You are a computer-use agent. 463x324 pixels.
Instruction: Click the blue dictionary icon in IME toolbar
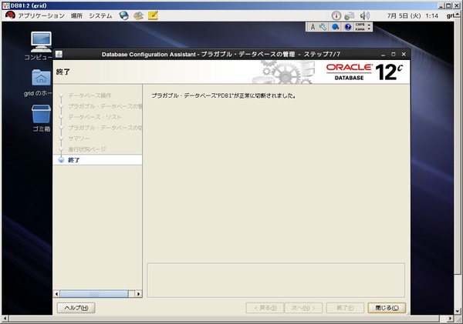click(x=335, y=27)
